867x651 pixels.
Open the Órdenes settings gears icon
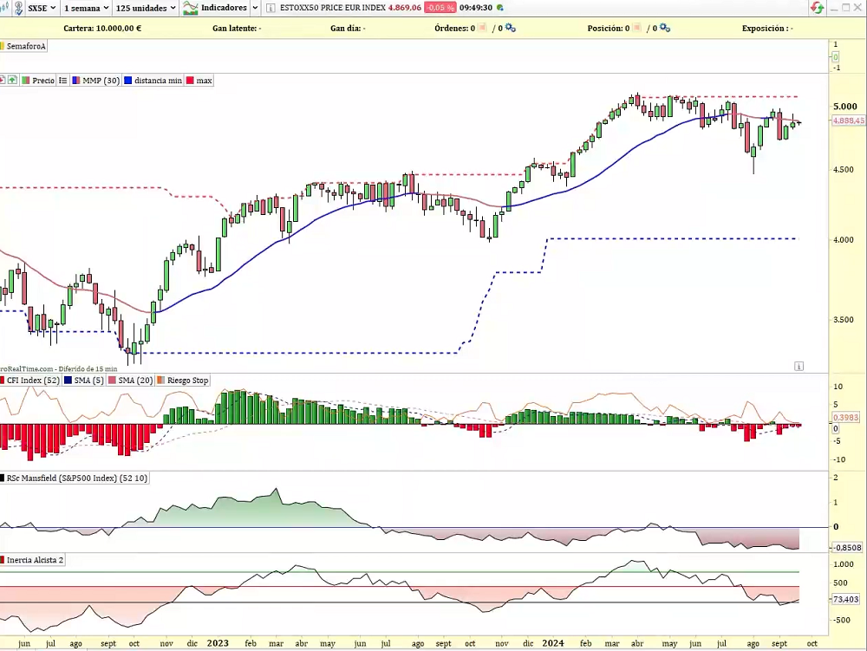(511, 28)
